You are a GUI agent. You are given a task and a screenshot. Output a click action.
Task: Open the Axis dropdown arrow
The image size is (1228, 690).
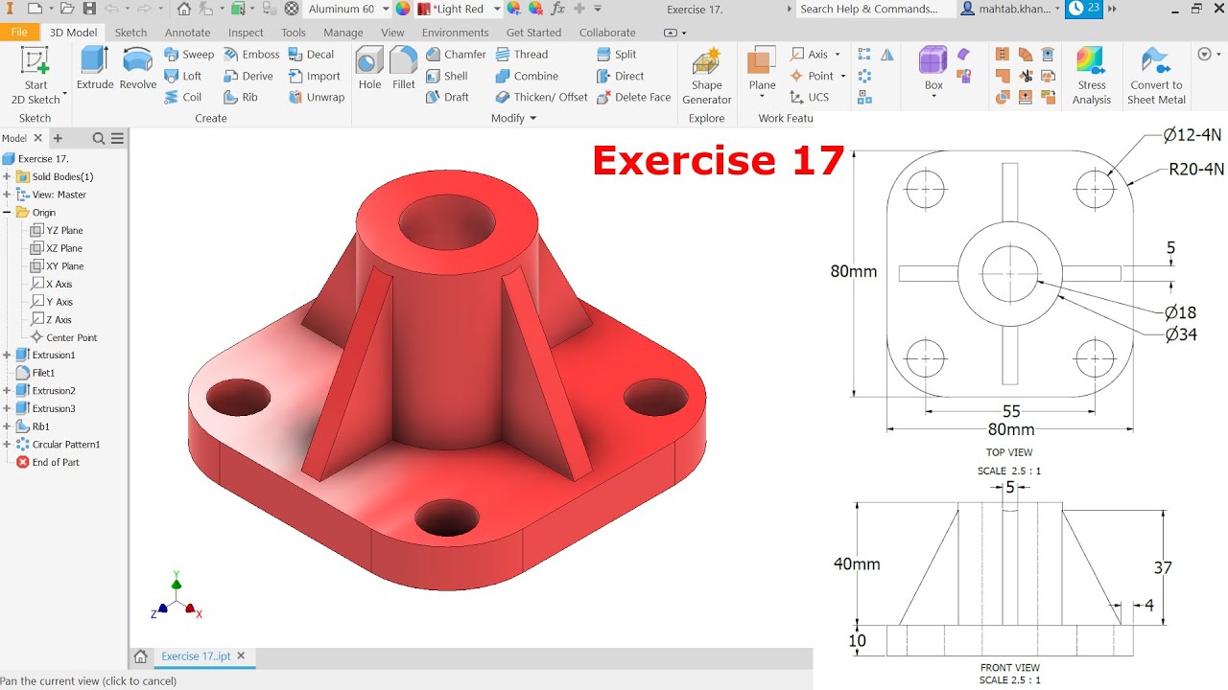(x=838, y=55)
